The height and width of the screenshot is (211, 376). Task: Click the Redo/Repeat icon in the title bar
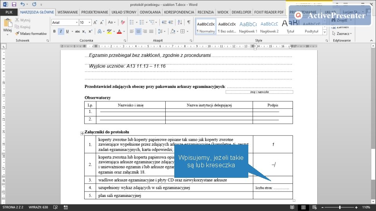click(34, 4)
